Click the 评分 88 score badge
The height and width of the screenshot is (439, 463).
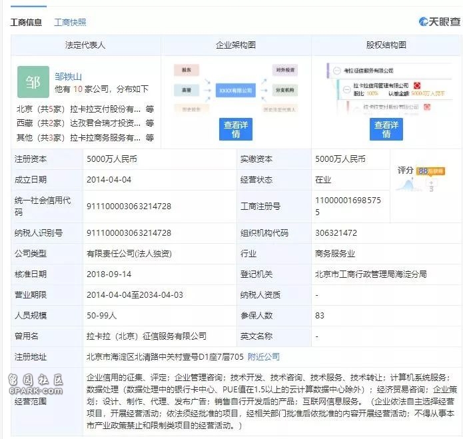[430, 171]
